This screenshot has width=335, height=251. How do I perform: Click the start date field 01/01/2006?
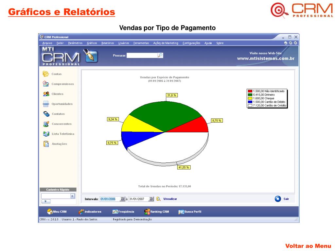[x=110, y=199]
